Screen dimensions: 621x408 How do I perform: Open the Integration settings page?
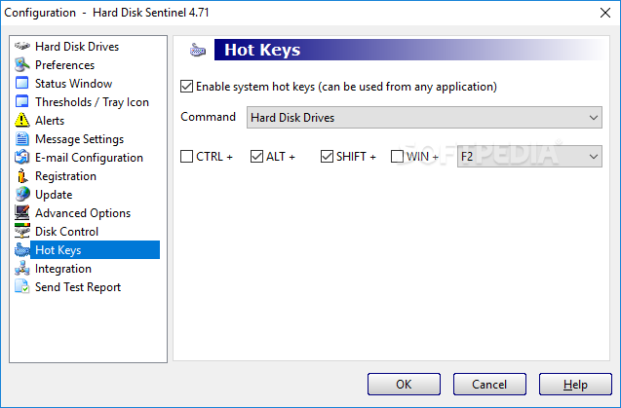pyautogui.click(x=63, y=269)
